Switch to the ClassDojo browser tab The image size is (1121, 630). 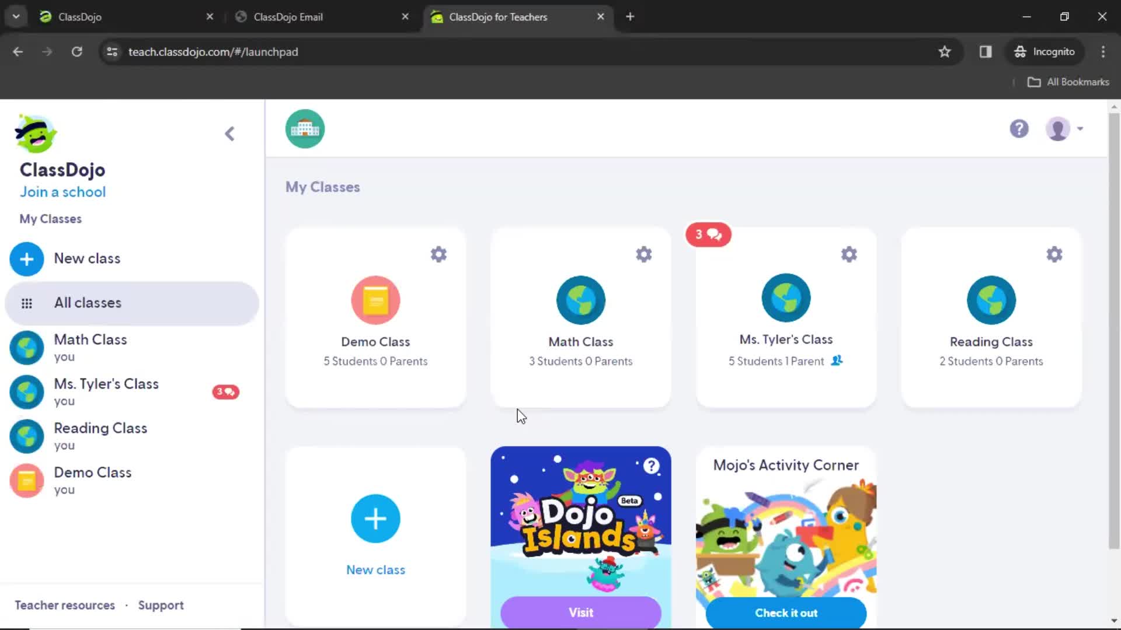126,17
